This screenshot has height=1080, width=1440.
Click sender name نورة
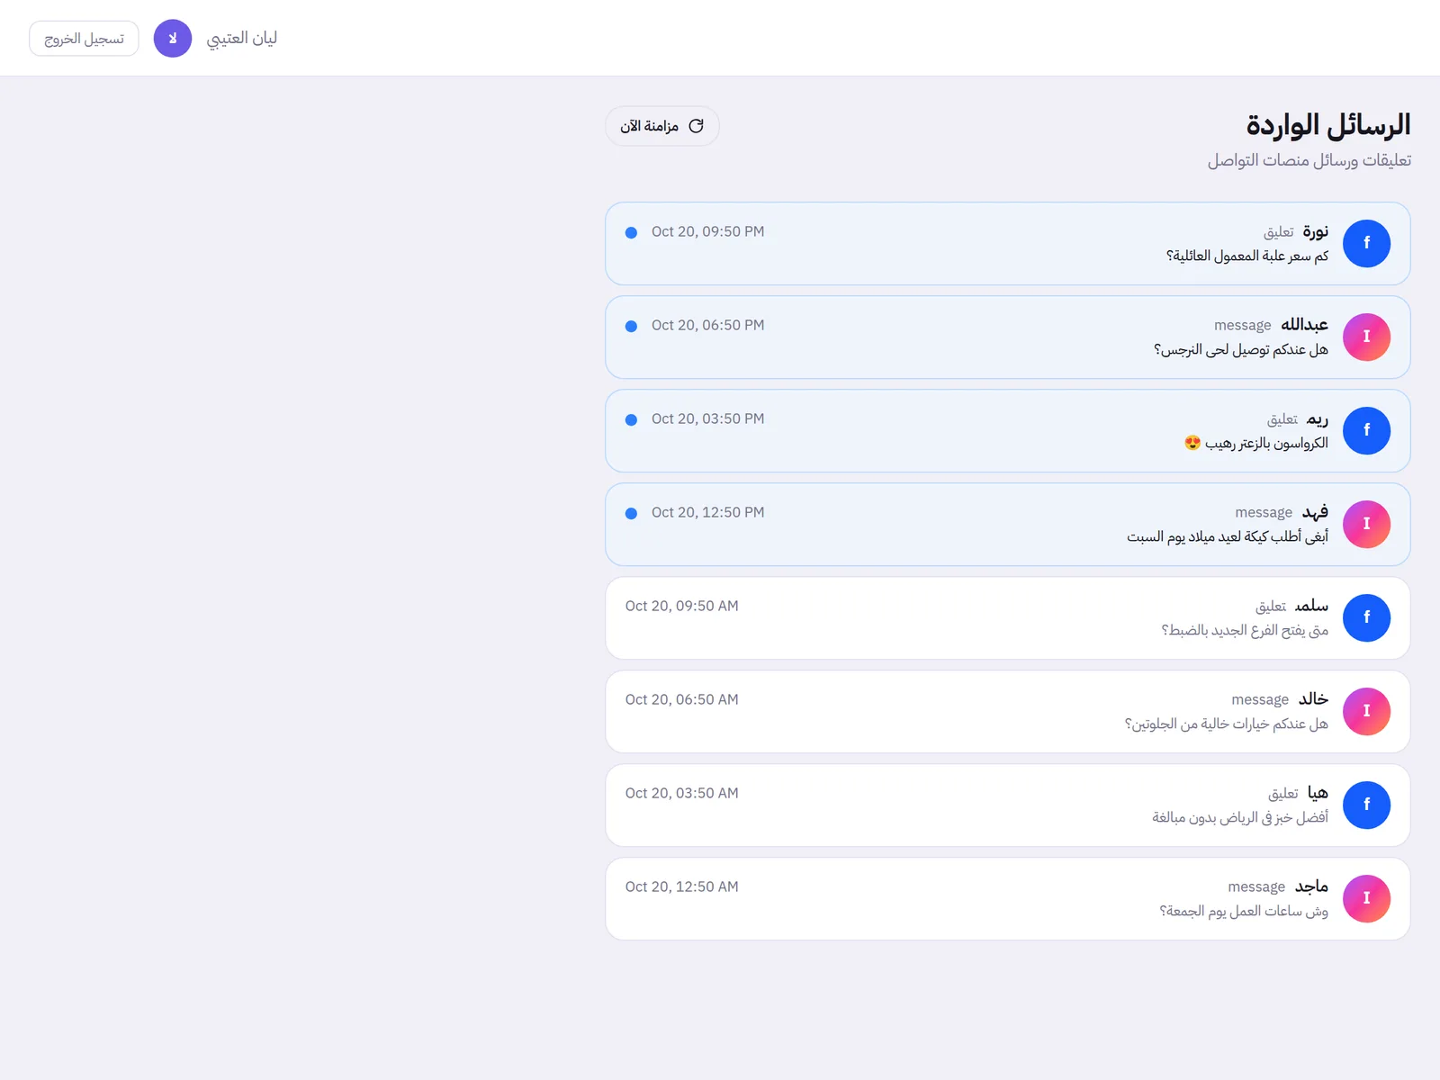1315,231
